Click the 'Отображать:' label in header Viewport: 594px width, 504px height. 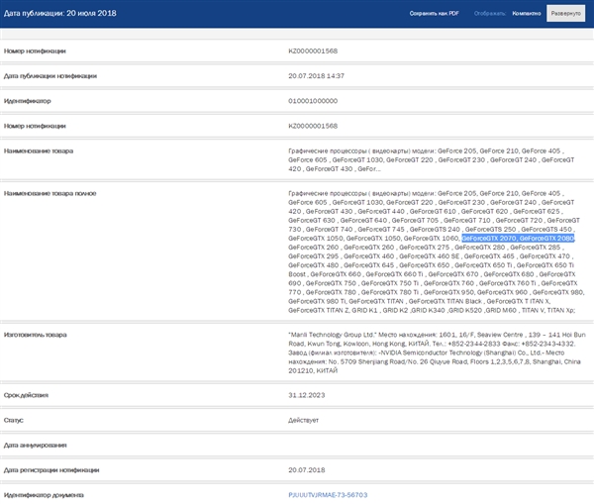tap(489, 13)
